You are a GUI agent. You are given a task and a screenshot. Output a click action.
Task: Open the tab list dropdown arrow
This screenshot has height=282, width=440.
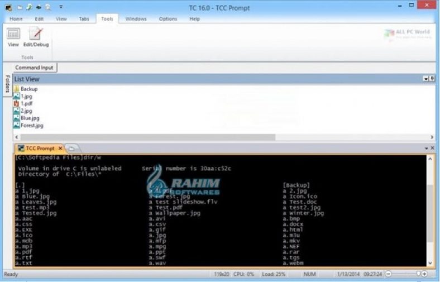pos(427,148)
